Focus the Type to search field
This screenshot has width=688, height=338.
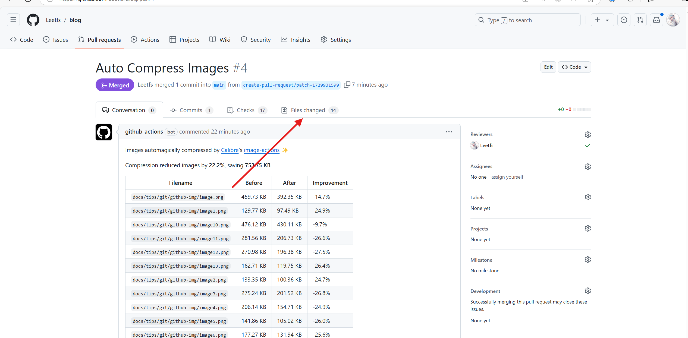[x=527, y=20]
